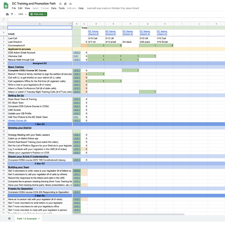
Task: Click the print icon
Action: click(x=7, y=14)
